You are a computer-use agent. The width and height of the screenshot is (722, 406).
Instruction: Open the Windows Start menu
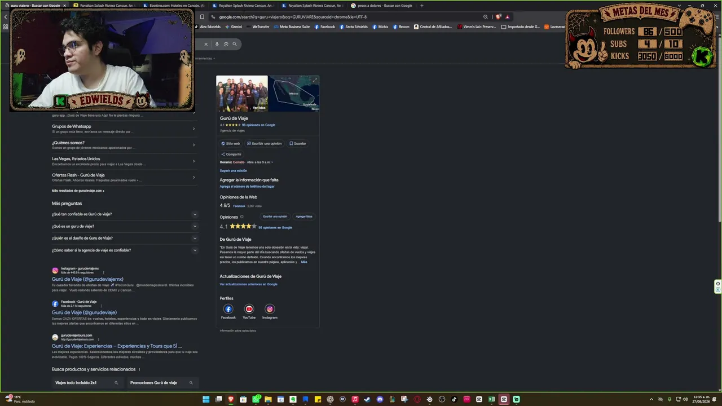pyautogui.click(x=206, y=399)
